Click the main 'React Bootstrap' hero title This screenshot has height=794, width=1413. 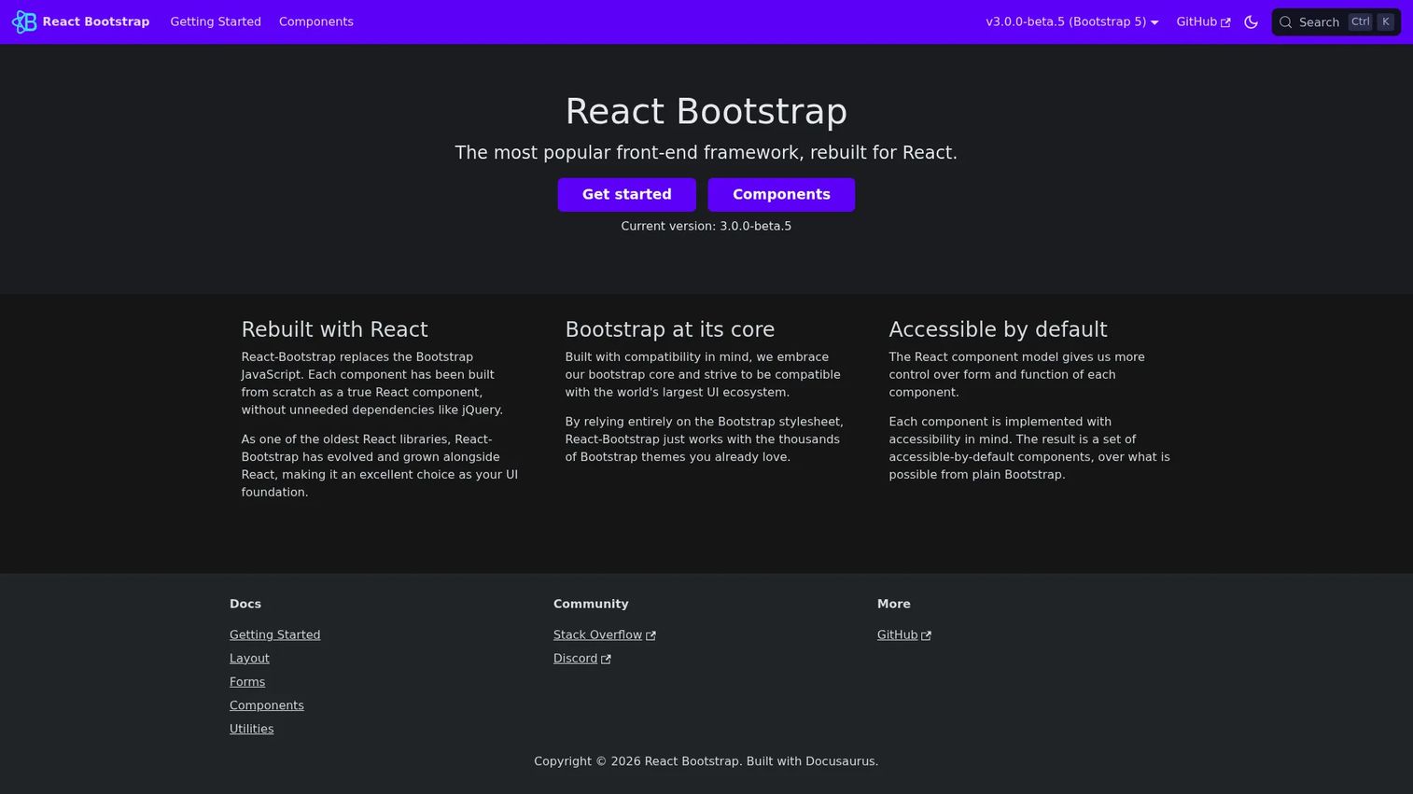[x=706, y=111]
